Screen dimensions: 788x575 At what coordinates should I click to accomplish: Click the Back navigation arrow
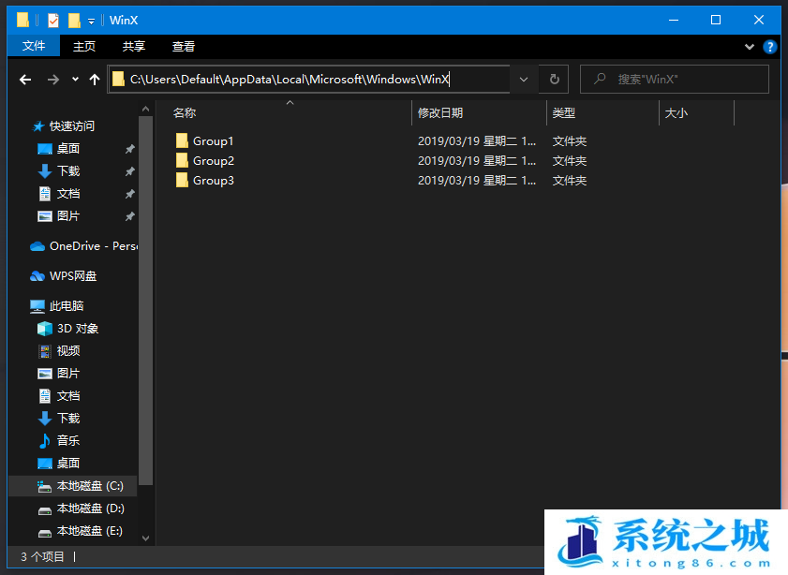point(25,80)
